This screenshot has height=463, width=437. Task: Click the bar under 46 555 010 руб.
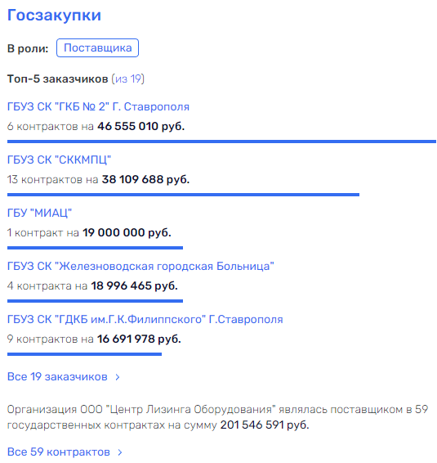tap(221, 142)
